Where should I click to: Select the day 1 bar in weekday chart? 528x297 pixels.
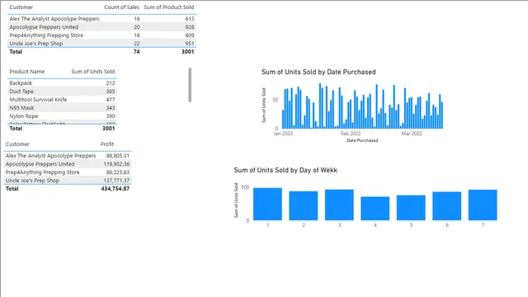coord(267,204)
